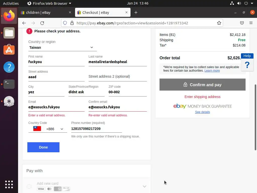Viewport: 257px width, 193px height.
Task: Click the blue question mark help icon
Action: click(x=247, y=65)
